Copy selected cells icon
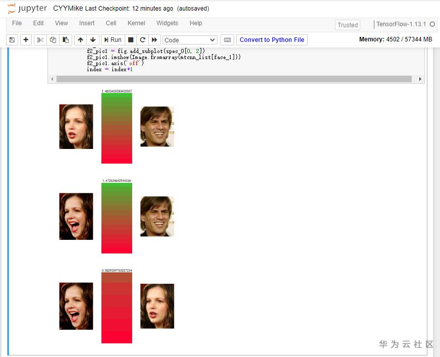 pos(53,40)
